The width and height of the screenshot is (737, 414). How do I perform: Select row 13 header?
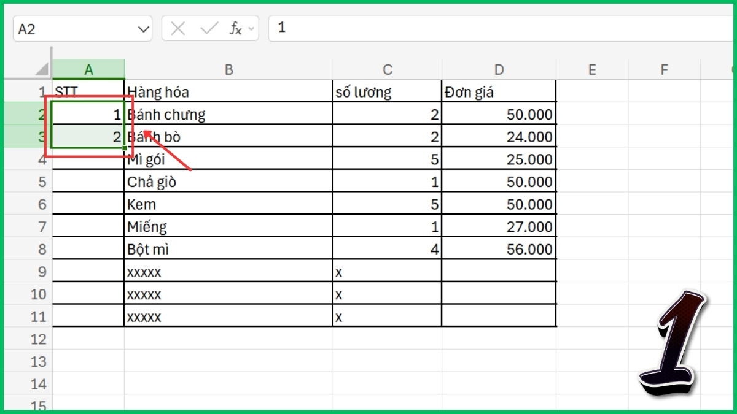click(x=28, y=361)
